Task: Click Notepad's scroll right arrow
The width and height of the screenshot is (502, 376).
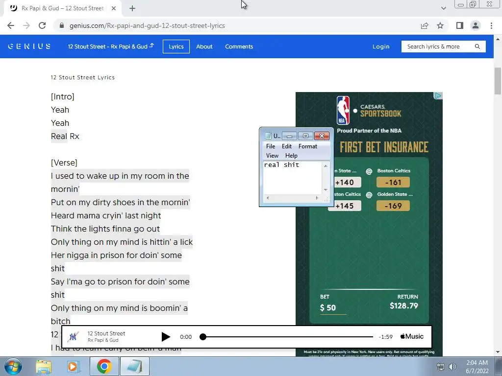Action: click(317, 198)
